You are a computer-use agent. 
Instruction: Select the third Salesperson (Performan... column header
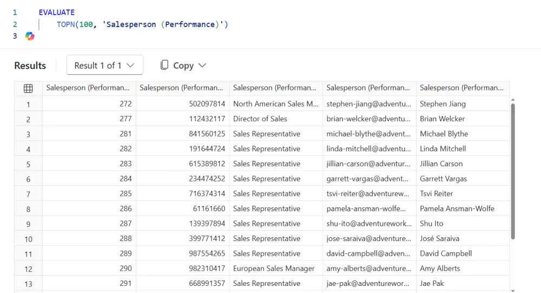[276, 88]
